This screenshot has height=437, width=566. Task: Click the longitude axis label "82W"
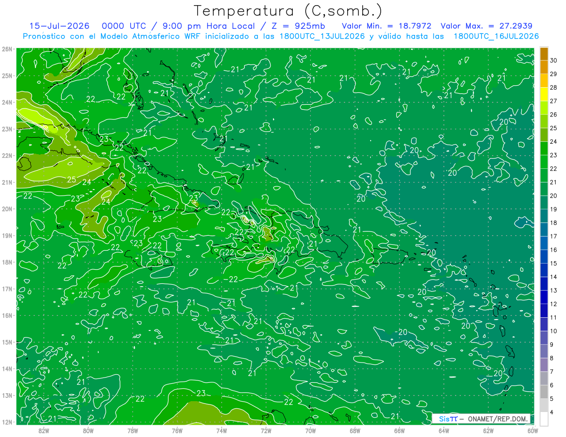tap(44, 431)
